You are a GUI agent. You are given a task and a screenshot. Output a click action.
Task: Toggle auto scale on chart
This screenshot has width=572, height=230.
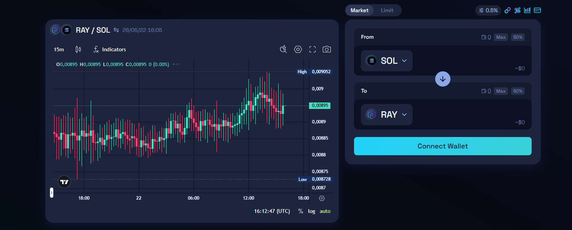coord(325,211)
